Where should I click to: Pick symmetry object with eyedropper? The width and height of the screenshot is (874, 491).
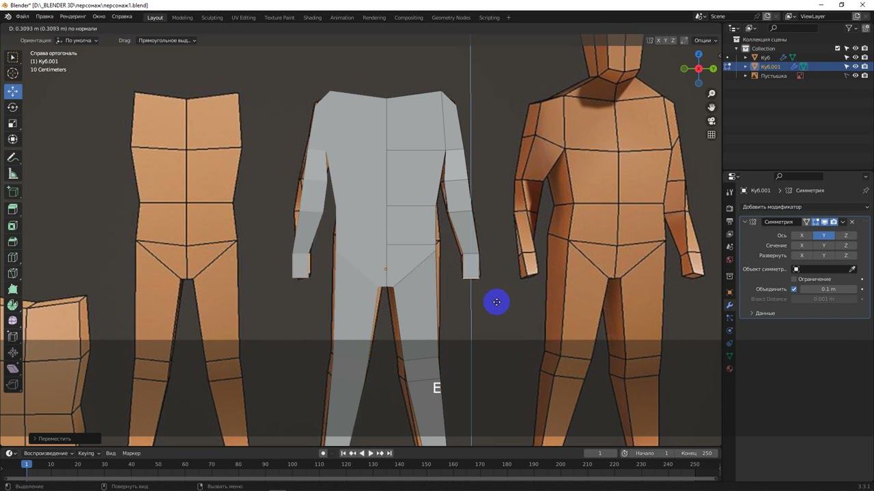(x=852, y=269)
